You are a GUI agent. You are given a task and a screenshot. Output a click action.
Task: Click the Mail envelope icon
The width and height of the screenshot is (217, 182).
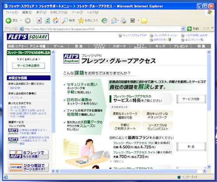(x=114, y=20)
